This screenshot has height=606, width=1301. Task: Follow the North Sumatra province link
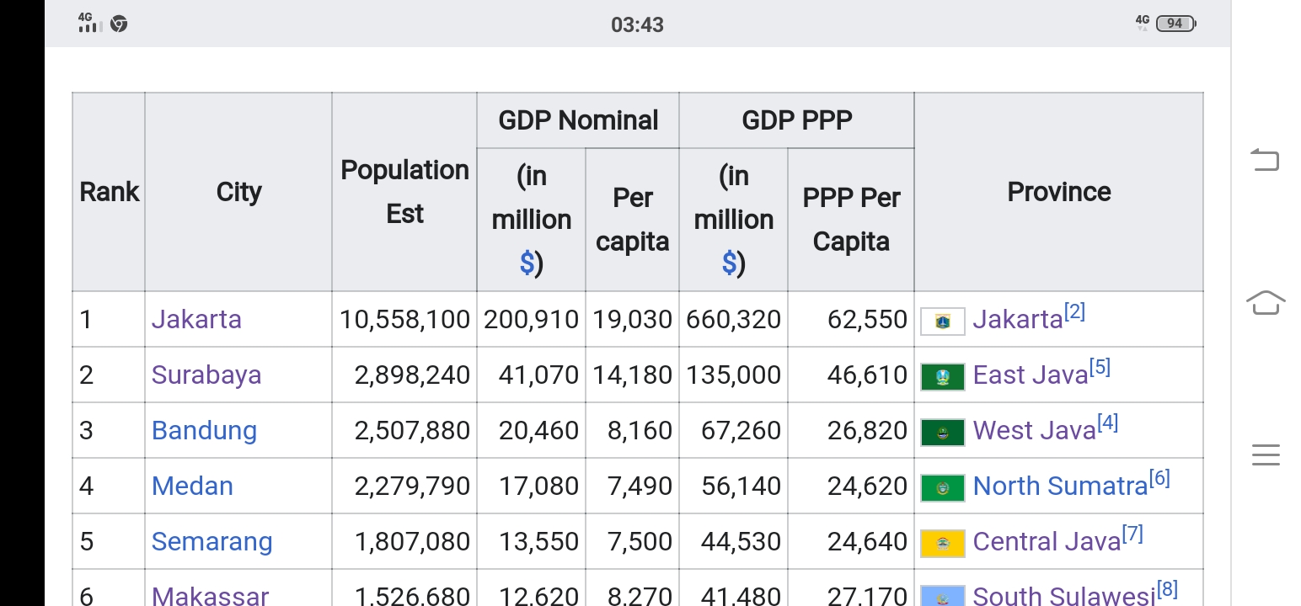(1059, 486)
